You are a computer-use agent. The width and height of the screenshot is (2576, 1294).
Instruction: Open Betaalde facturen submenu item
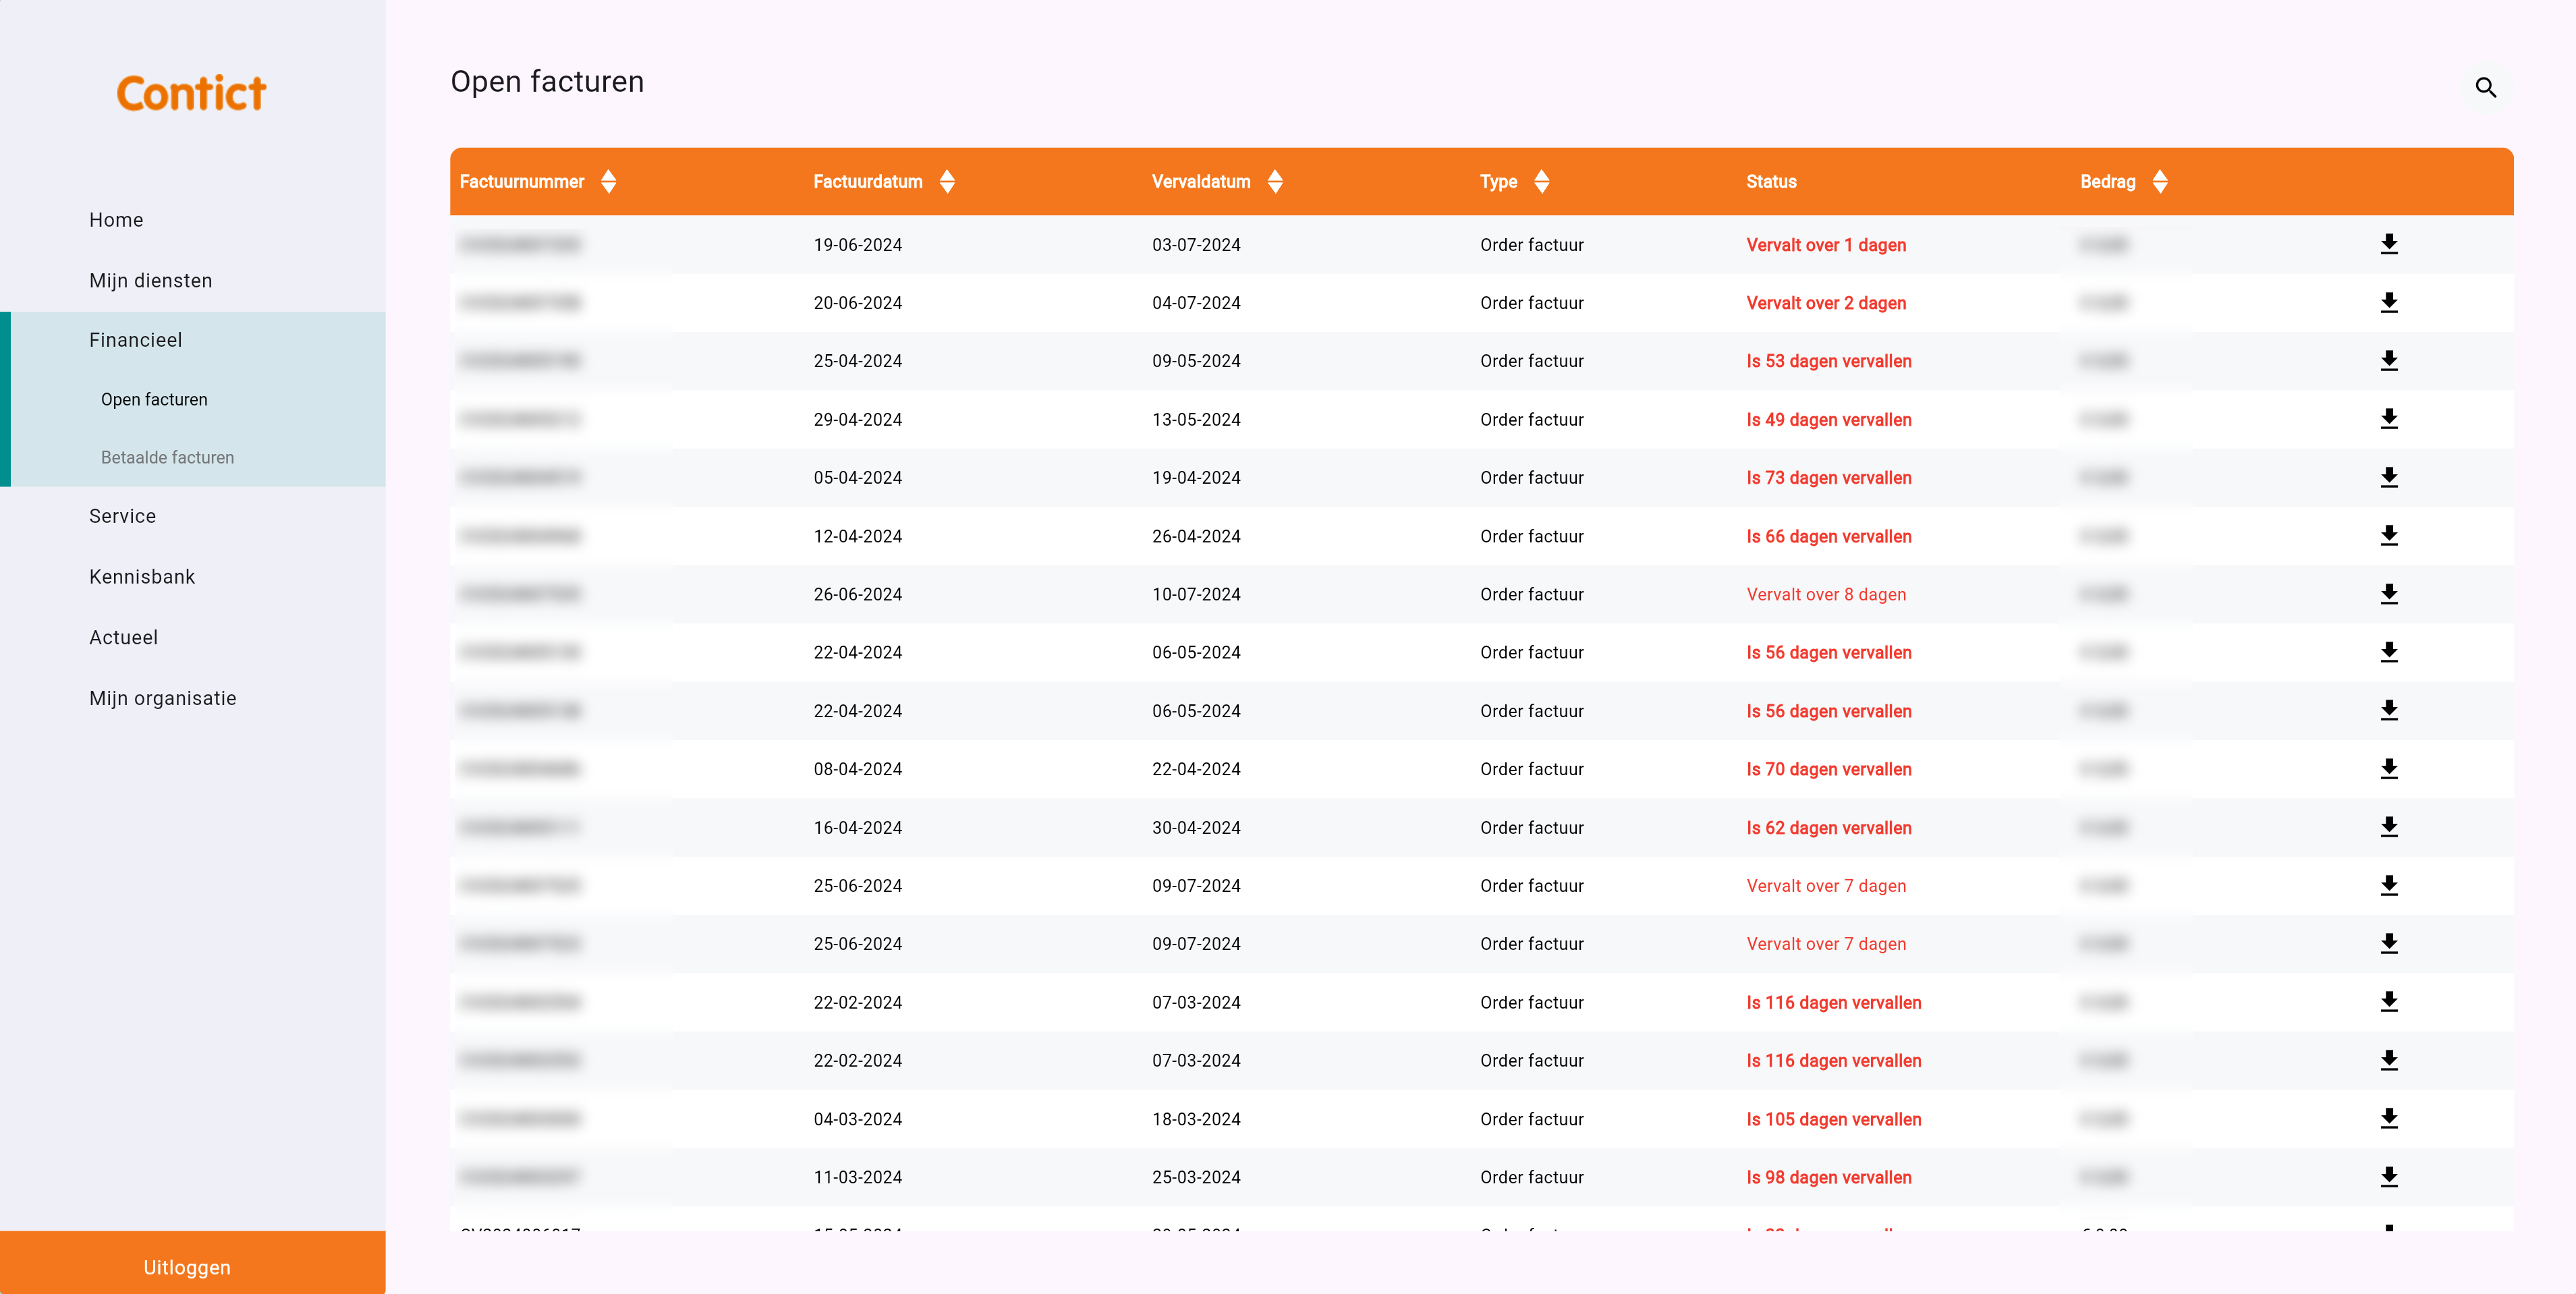(167, 457)
